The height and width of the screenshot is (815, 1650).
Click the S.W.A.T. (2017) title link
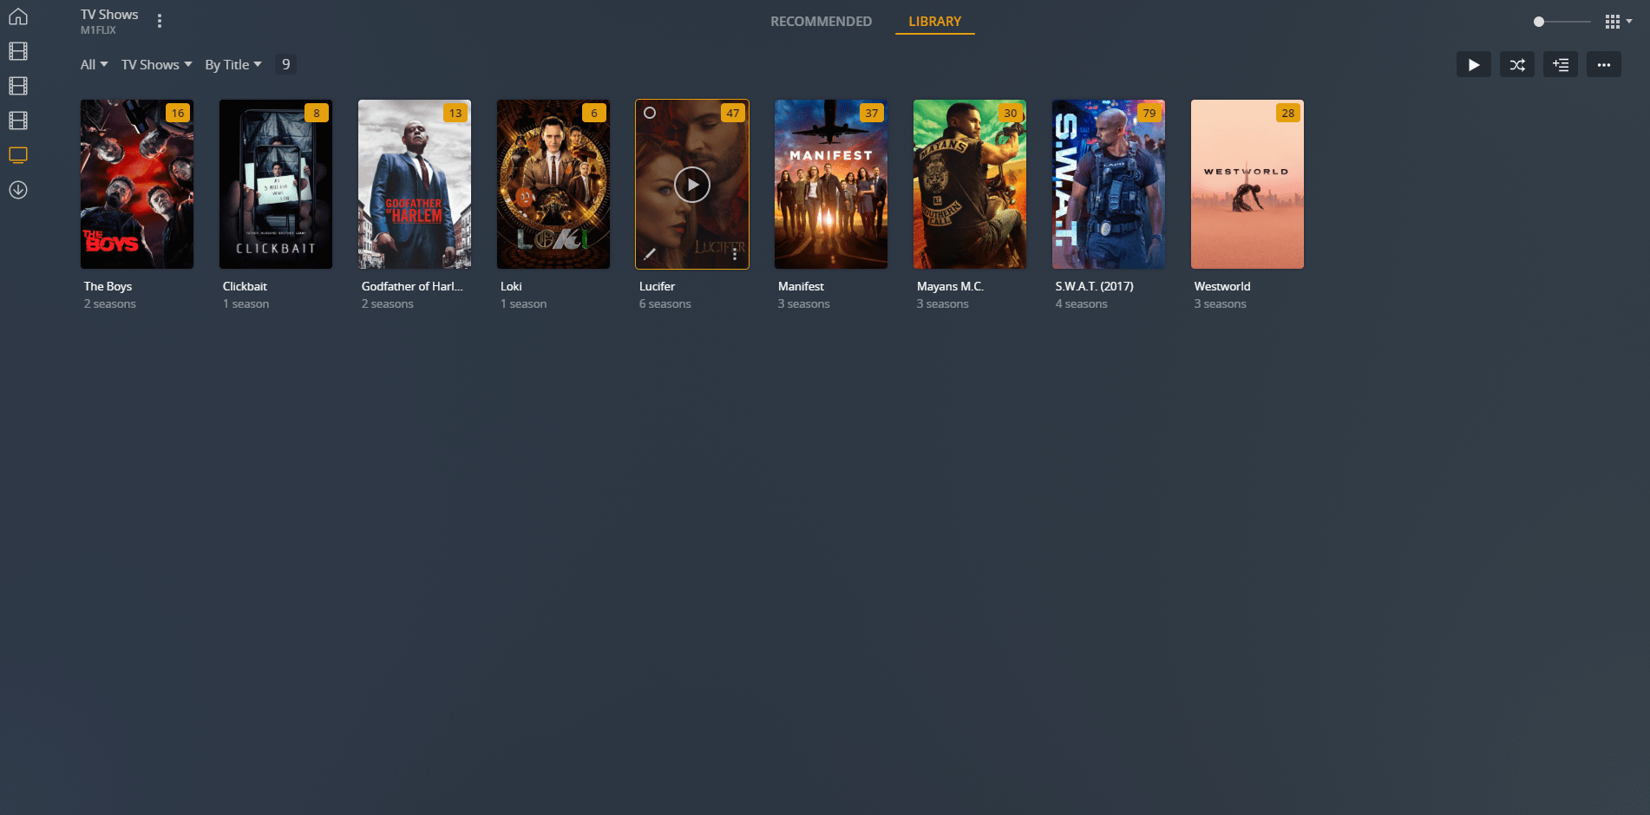(1094, 286)
